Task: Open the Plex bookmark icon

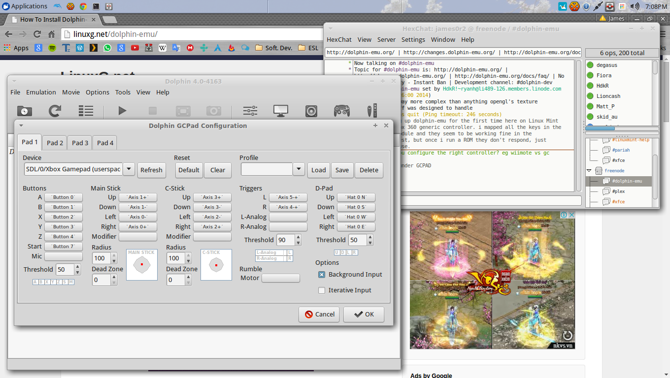Action: point(94,48)
